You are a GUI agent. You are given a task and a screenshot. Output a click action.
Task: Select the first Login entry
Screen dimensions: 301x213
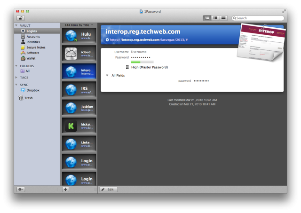point(79,162)
